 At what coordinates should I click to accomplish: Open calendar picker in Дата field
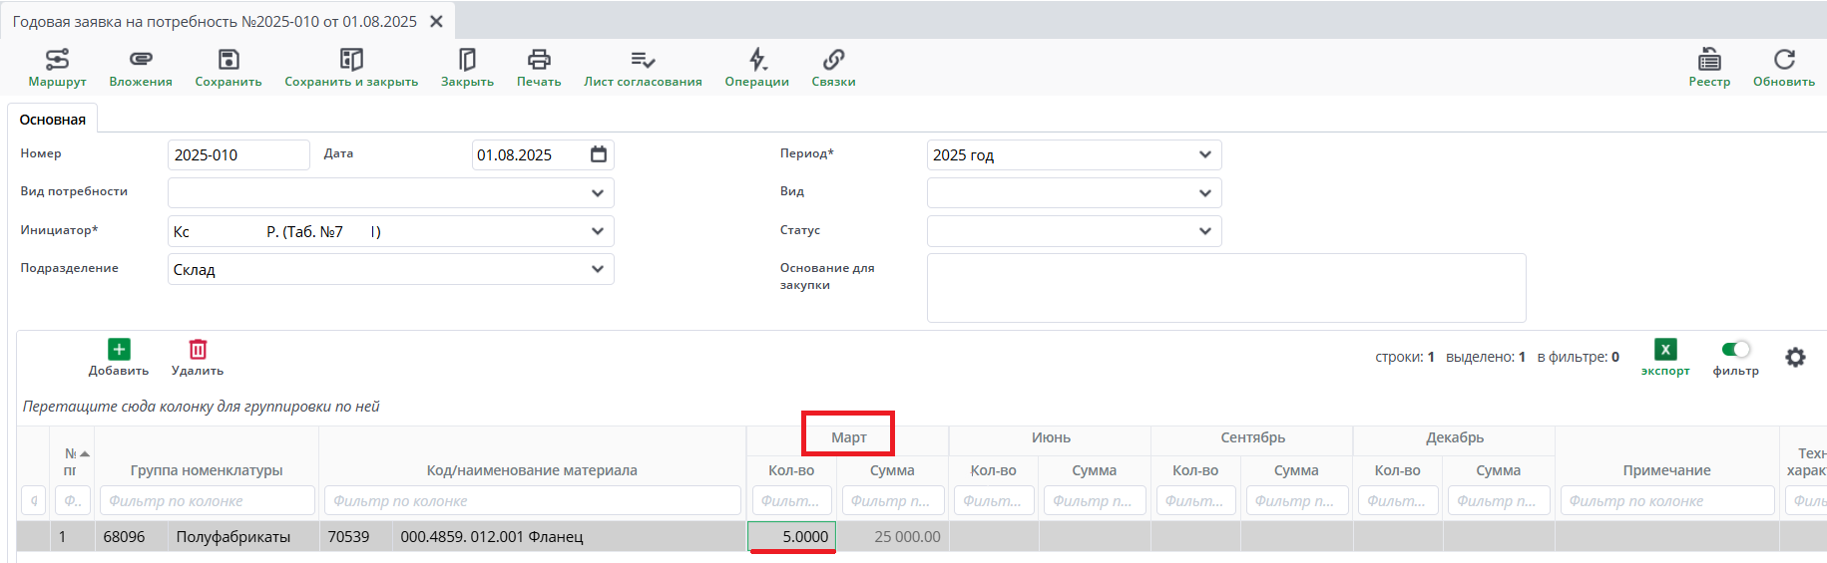[x=599, y=154]
